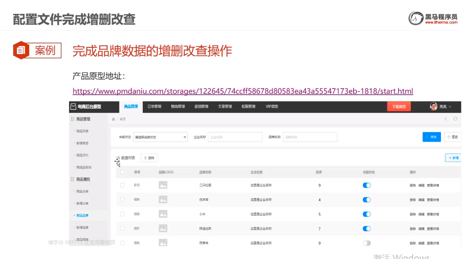Toggle the status switch for row 008

pyautogui.click(x=366, y=214)
